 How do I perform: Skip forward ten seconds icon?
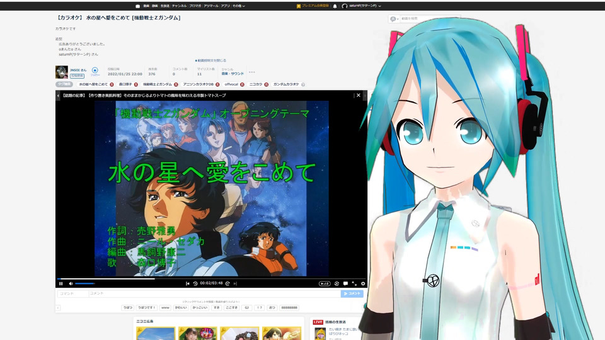(228, 284)
